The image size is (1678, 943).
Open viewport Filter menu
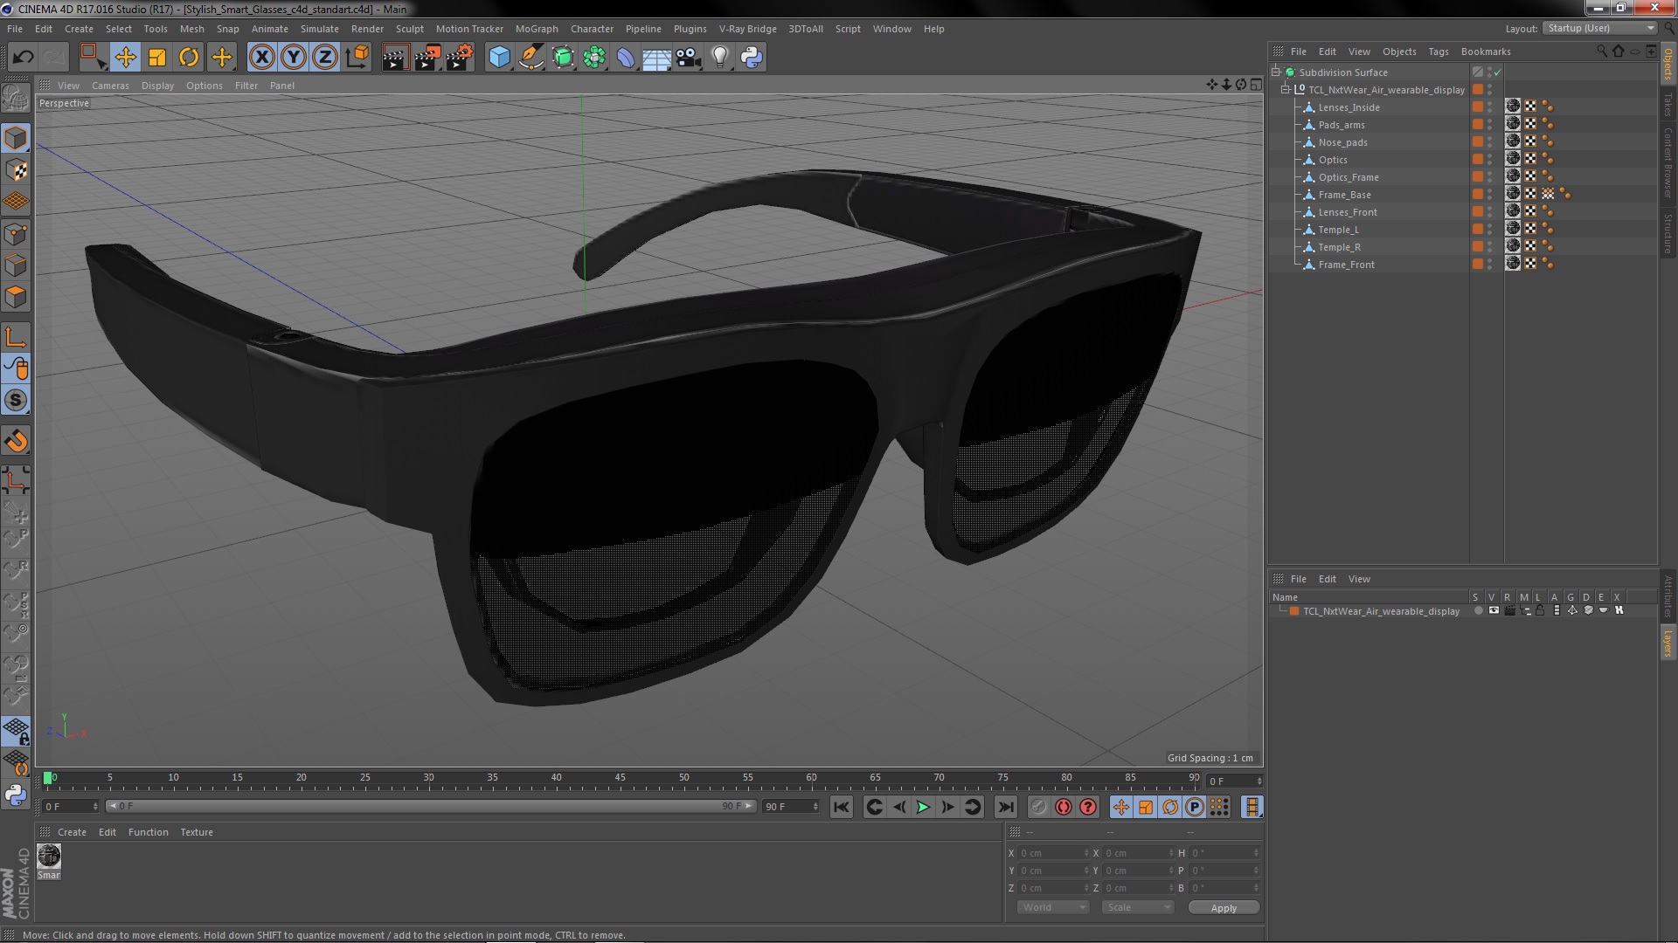[246, 86]
